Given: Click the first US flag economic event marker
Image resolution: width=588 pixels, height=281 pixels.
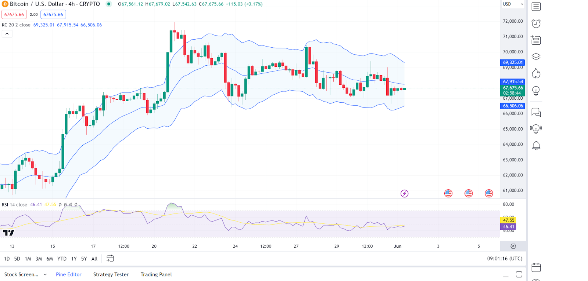Looking at the screenshot, I should coord(448,193).
